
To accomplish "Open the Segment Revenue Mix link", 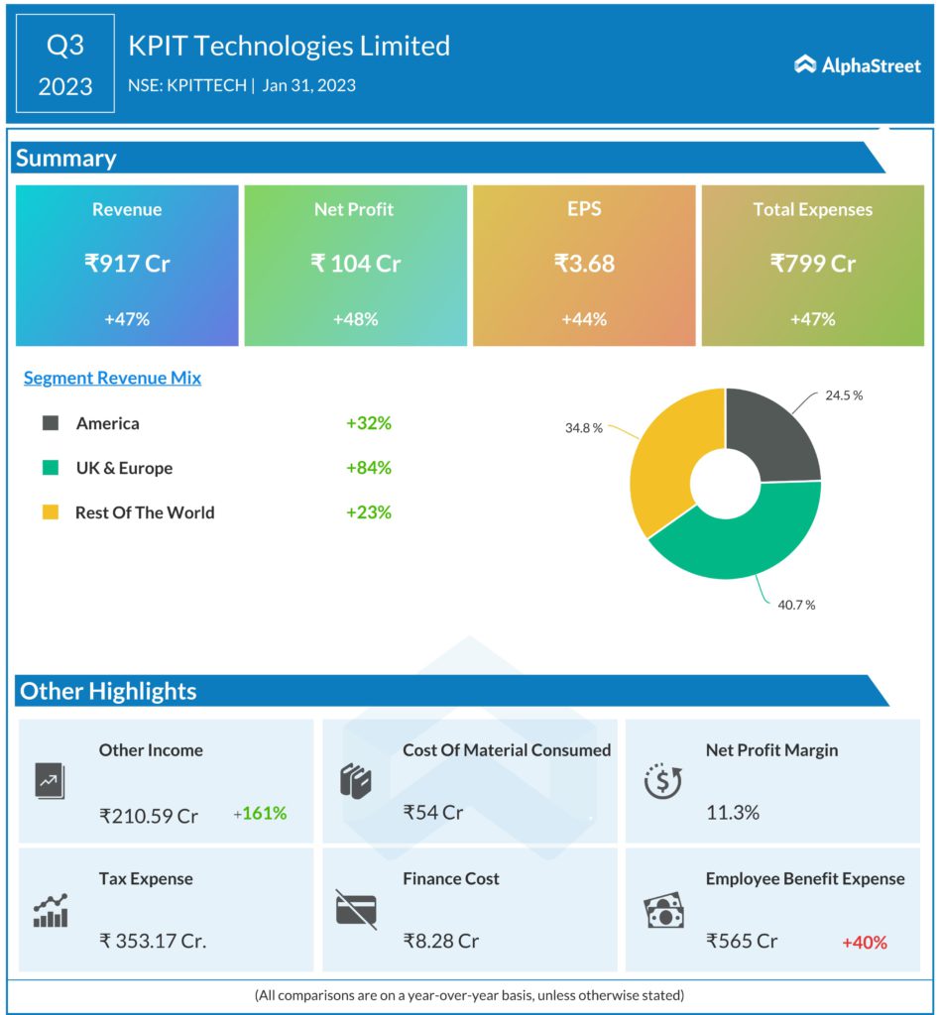I will coord(112,378).
